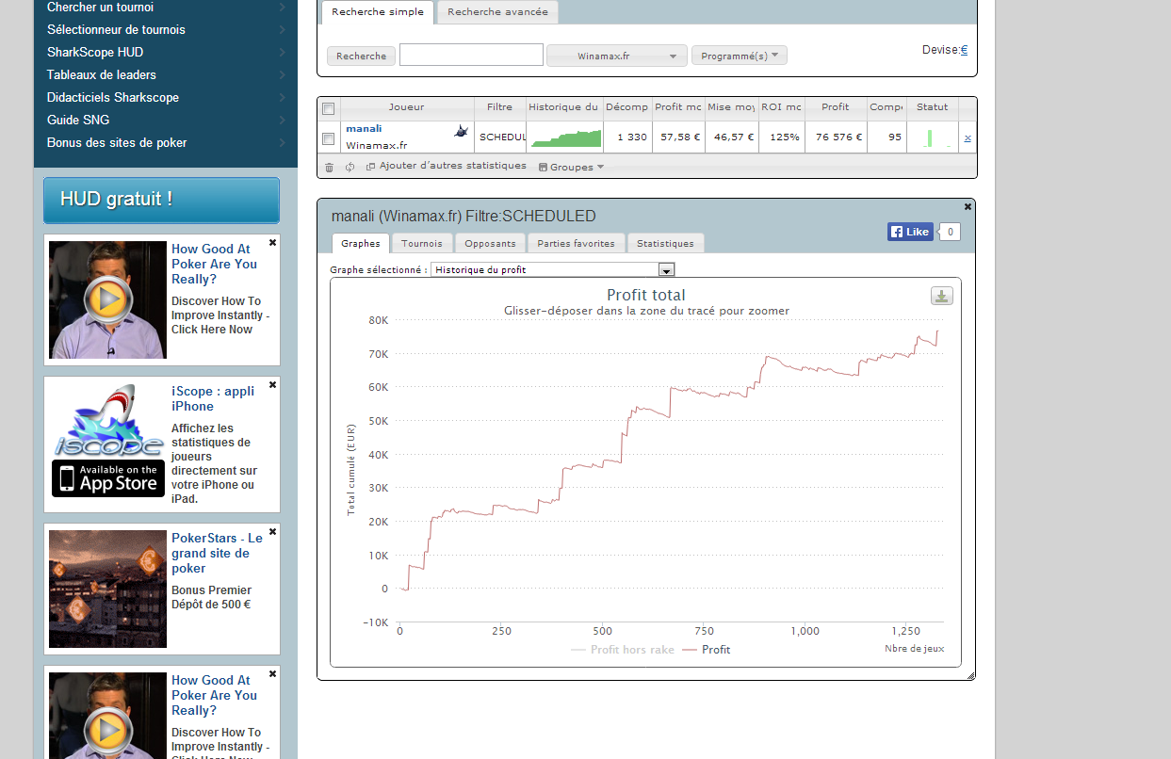Select the Graphes tab
This screenshot has height=759, width=1171.
point(361,243)
